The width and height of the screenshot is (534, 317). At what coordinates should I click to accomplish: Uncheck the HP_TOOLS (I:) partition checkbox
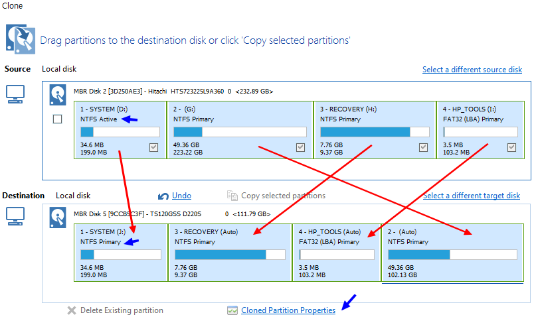click(511, 148)
